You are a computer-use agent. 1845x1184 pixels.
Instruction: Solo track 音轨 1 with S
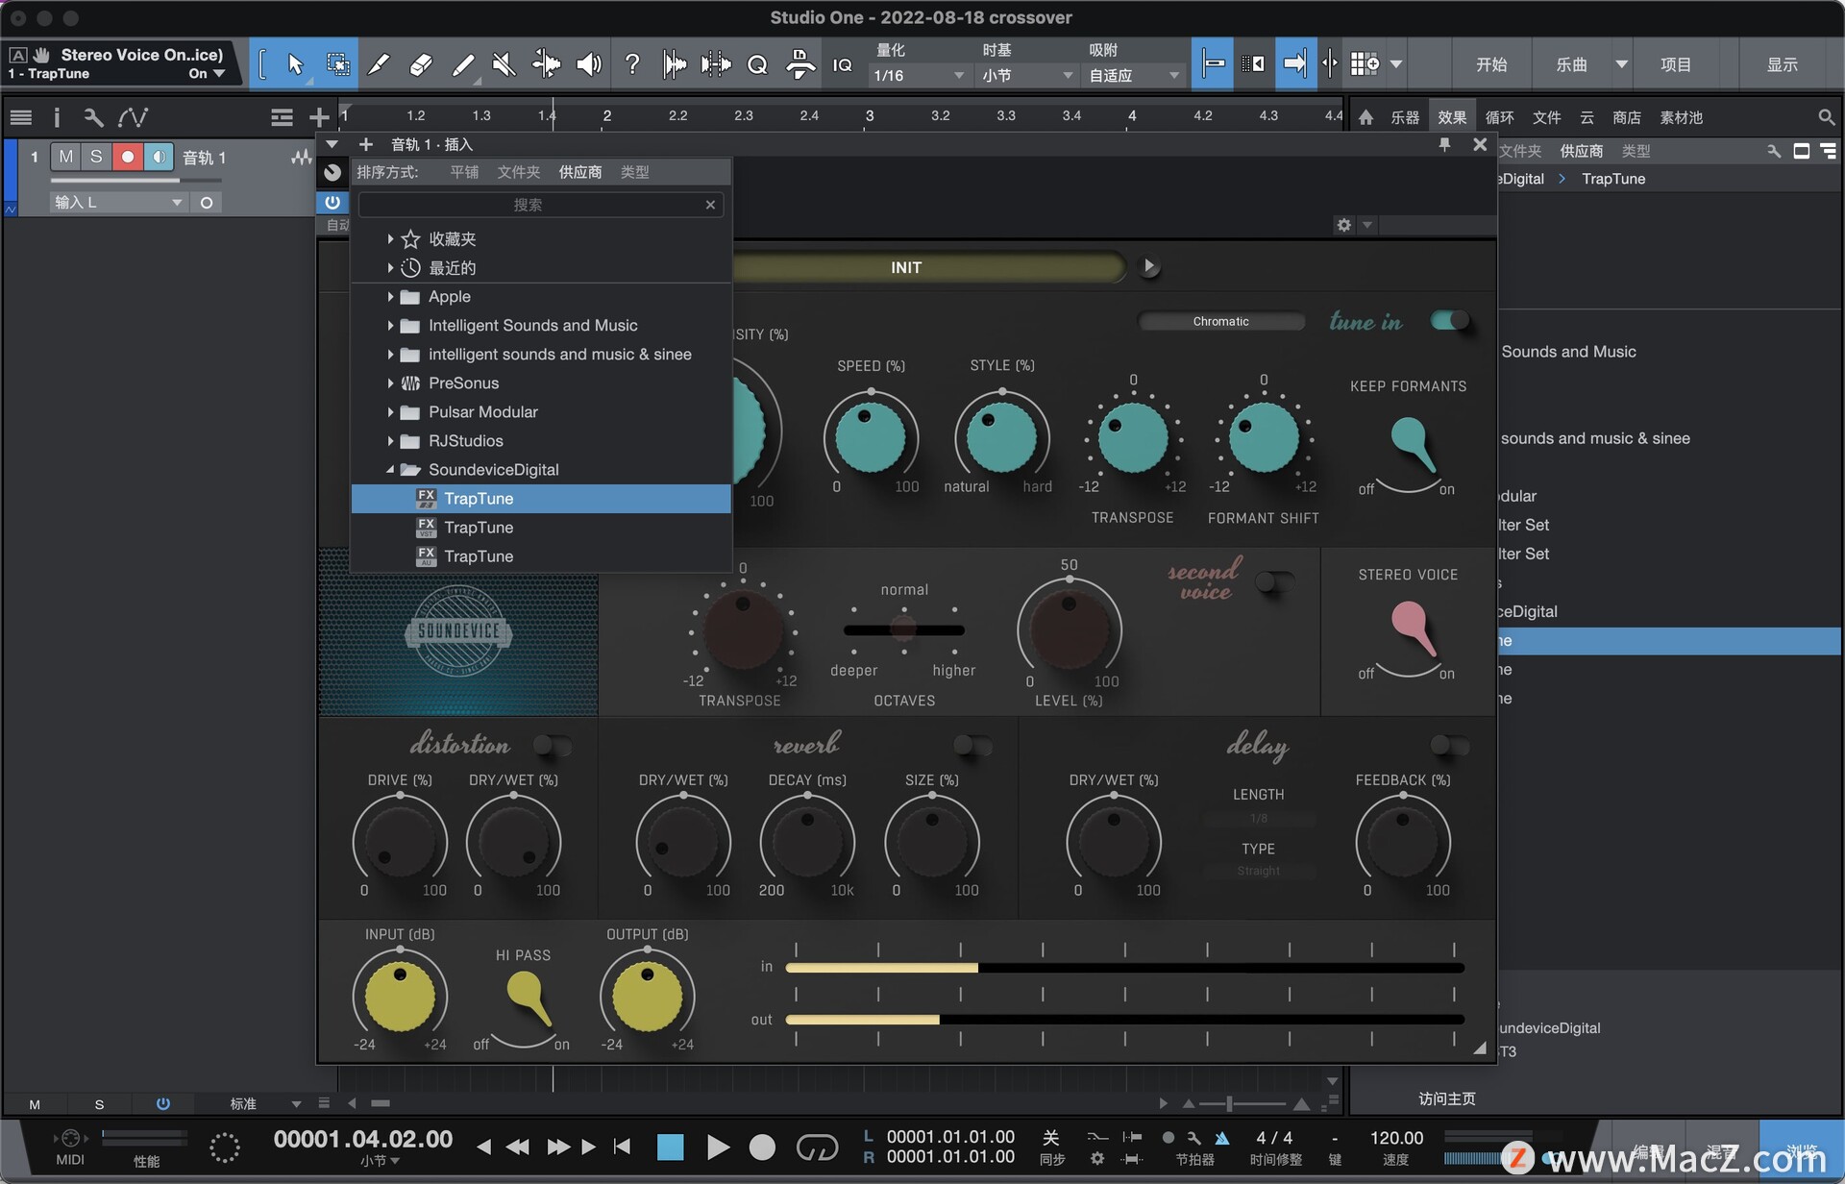(96, 157)
